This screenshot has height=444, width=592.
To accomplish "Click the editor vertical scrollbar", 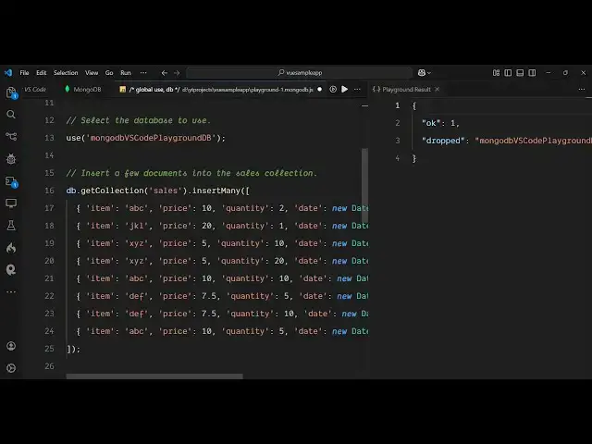I will 364,185.
